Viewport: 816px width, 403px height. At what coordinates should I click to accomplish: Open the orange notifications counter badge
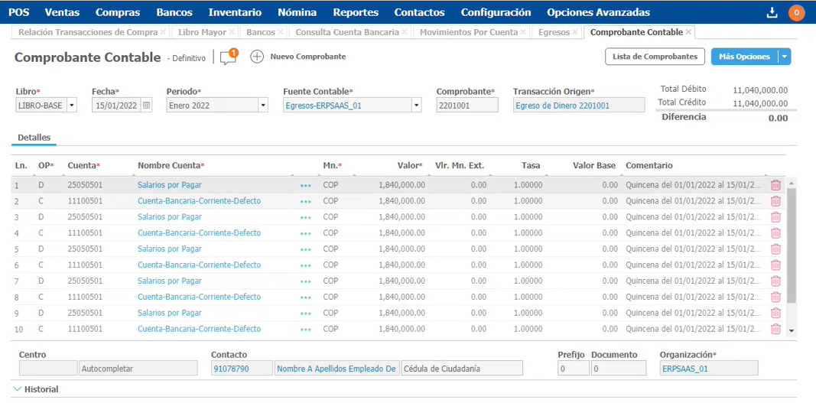coord(796,12)
